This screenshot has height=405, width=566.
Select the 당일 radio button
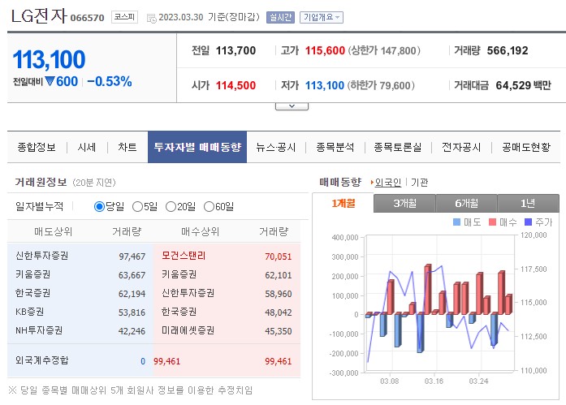tap(99, 207)
